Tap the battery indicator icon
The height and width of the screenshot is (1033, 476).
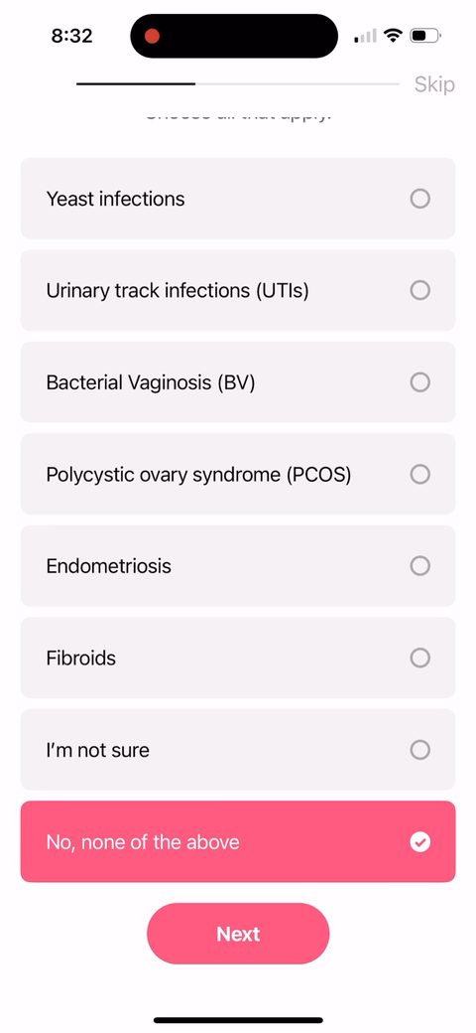click(425, 35)
